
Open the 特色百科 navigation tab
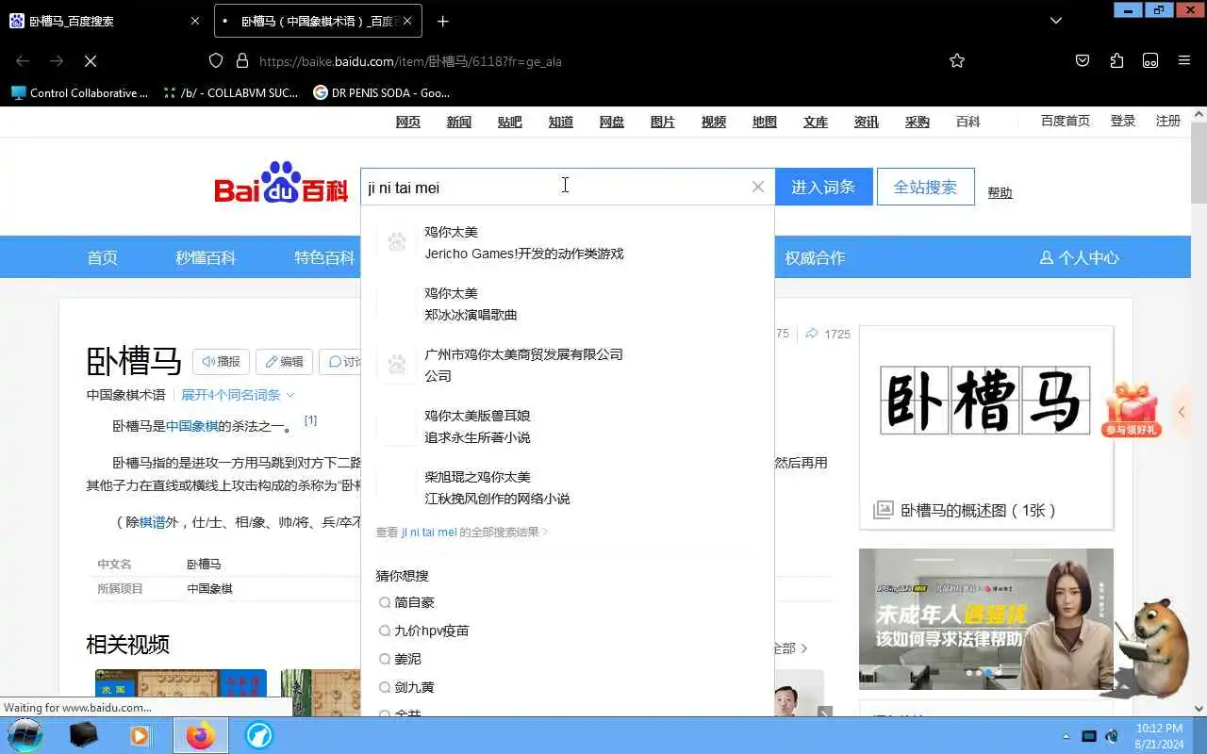[324, 257]
